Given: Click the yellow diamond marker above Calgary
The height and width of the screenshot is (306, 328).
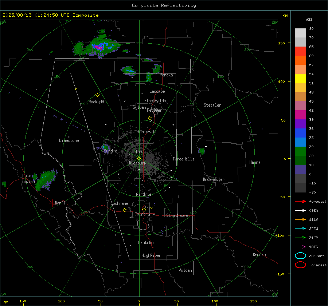Looking at the screenshot, I should [144, 210].
